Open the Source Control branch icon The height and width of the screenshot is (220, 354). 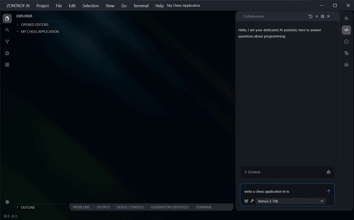tap(7, 41)
